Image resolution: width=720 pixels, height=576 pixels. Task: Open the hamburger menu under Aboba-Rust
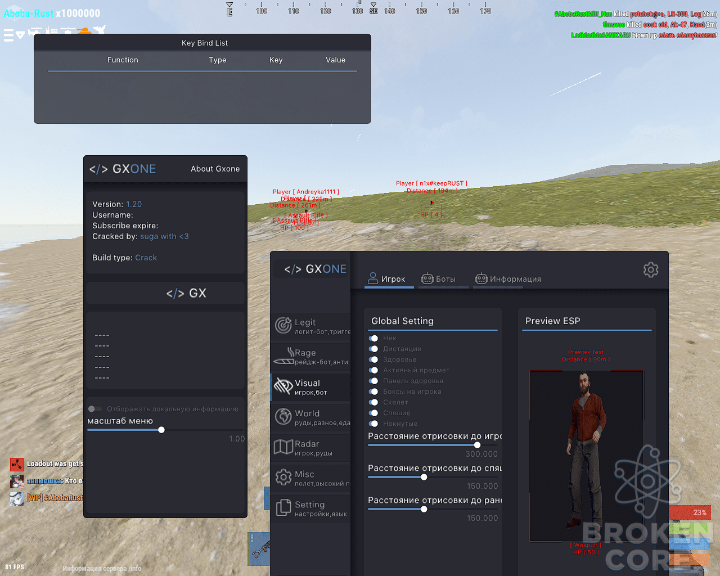click(8, 36)
